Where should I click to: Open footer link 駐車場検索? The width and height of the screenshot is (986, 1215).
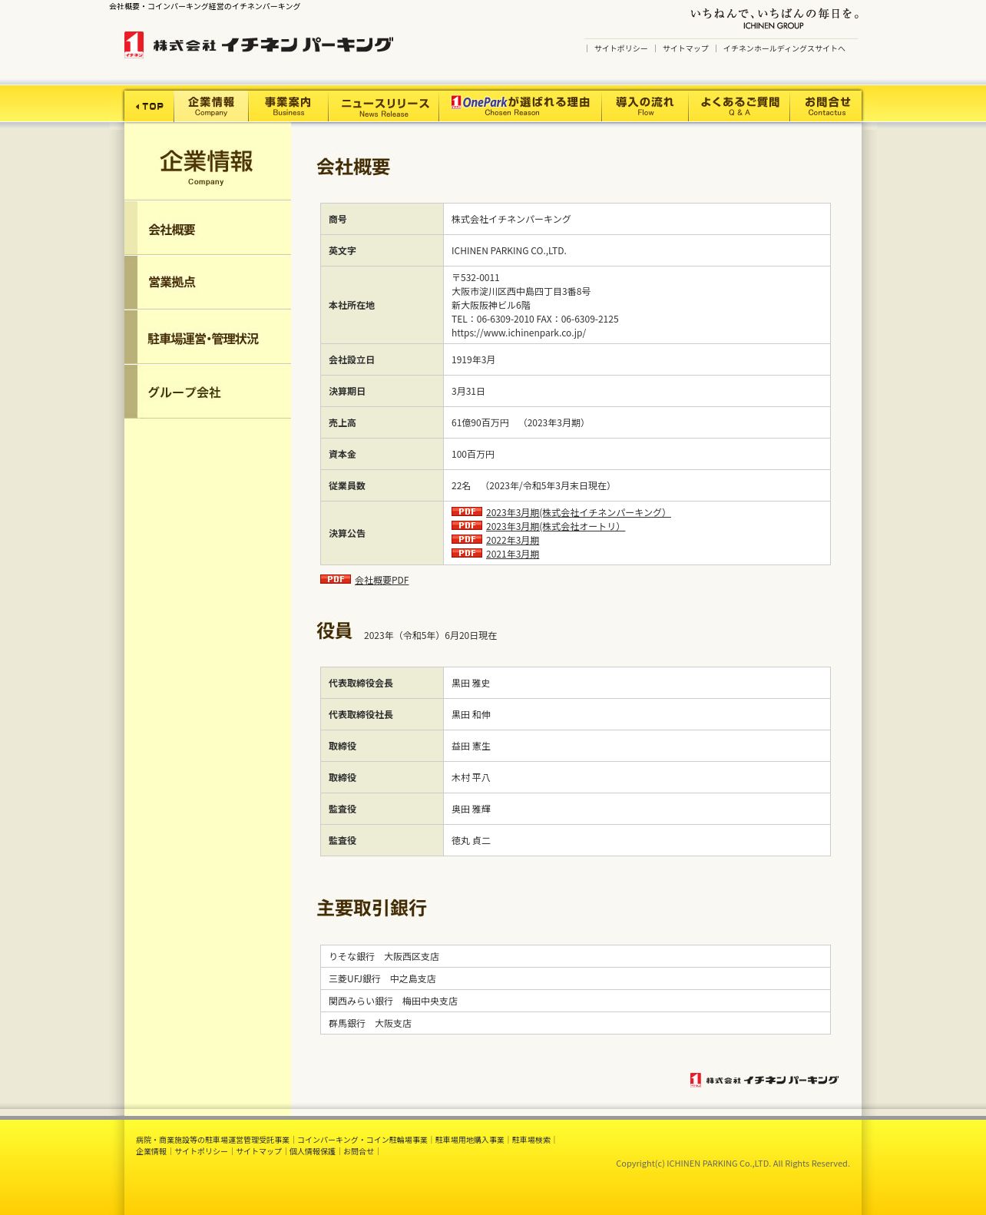(x=531, y=1140)
